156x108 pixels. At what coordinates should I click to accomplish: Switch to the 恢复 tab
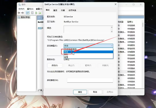pos(63,10)
